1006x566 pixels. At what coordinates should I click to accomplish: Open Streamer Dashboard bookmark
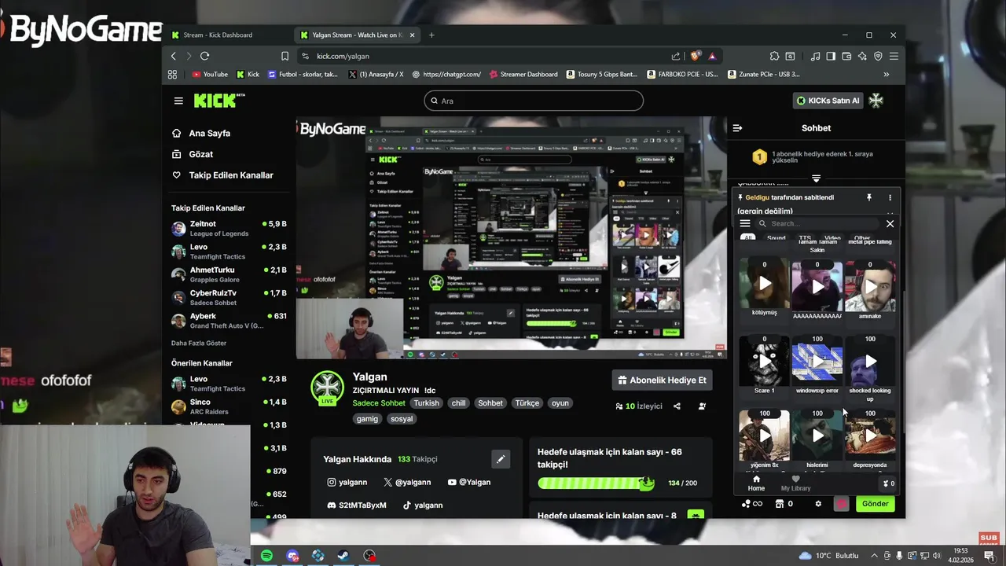(x=523, y=75)
